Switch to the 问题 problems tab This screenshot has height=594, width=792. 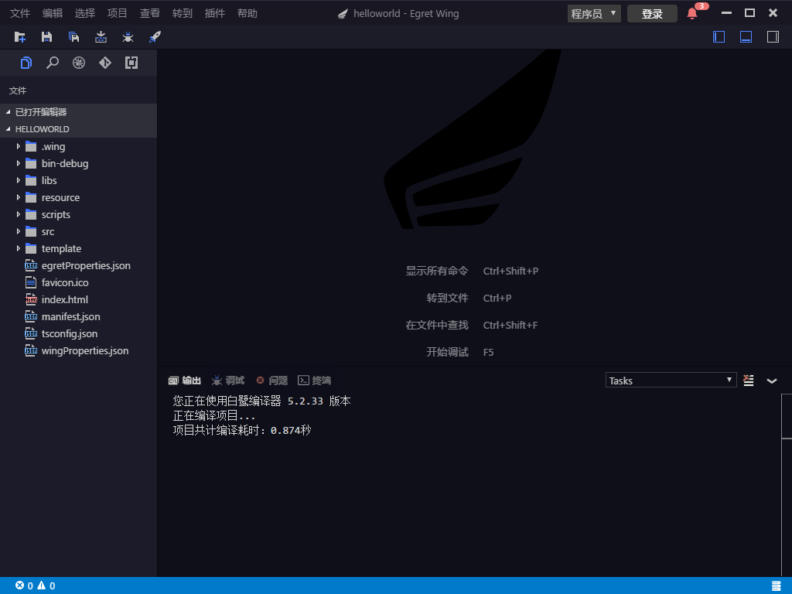click(271, 381)
